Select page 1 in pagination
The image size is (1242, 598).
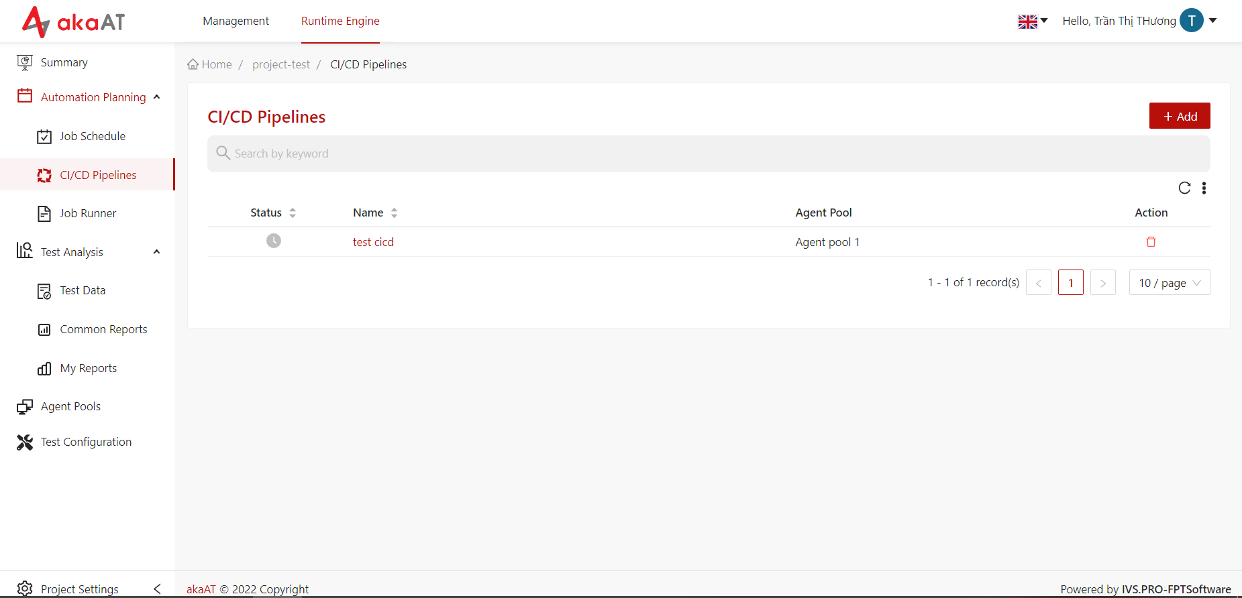pyautogui.click(x=1070, y=282)
